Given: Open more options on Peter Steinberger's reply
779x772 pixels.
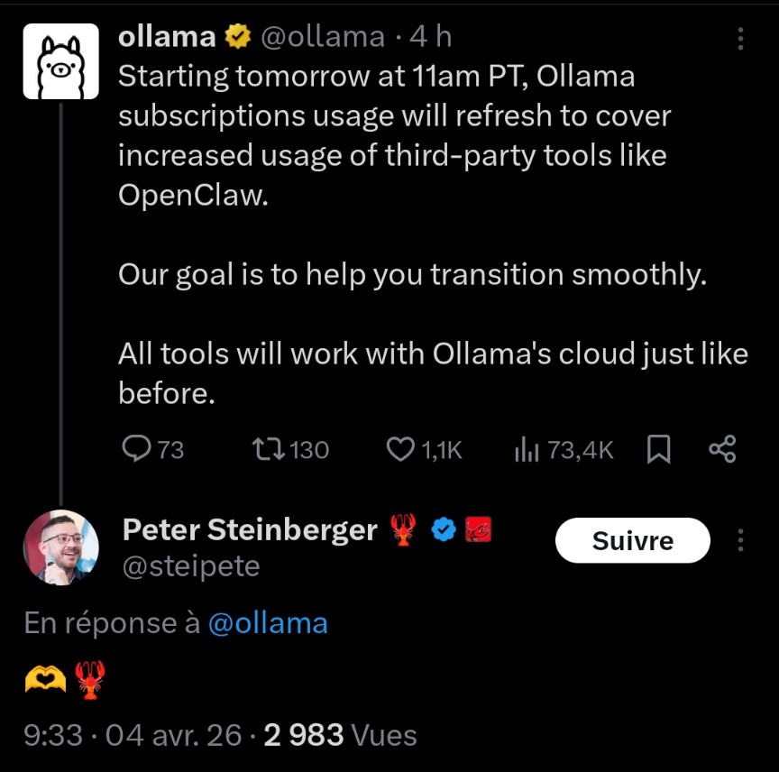Looking at the screenshot, I should pos(740,540).
